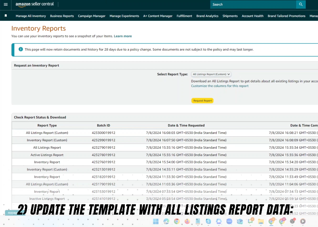This screenshot has height=227, width=318.
Task: Click batch ID 423279019912
Action: point(103,147)
